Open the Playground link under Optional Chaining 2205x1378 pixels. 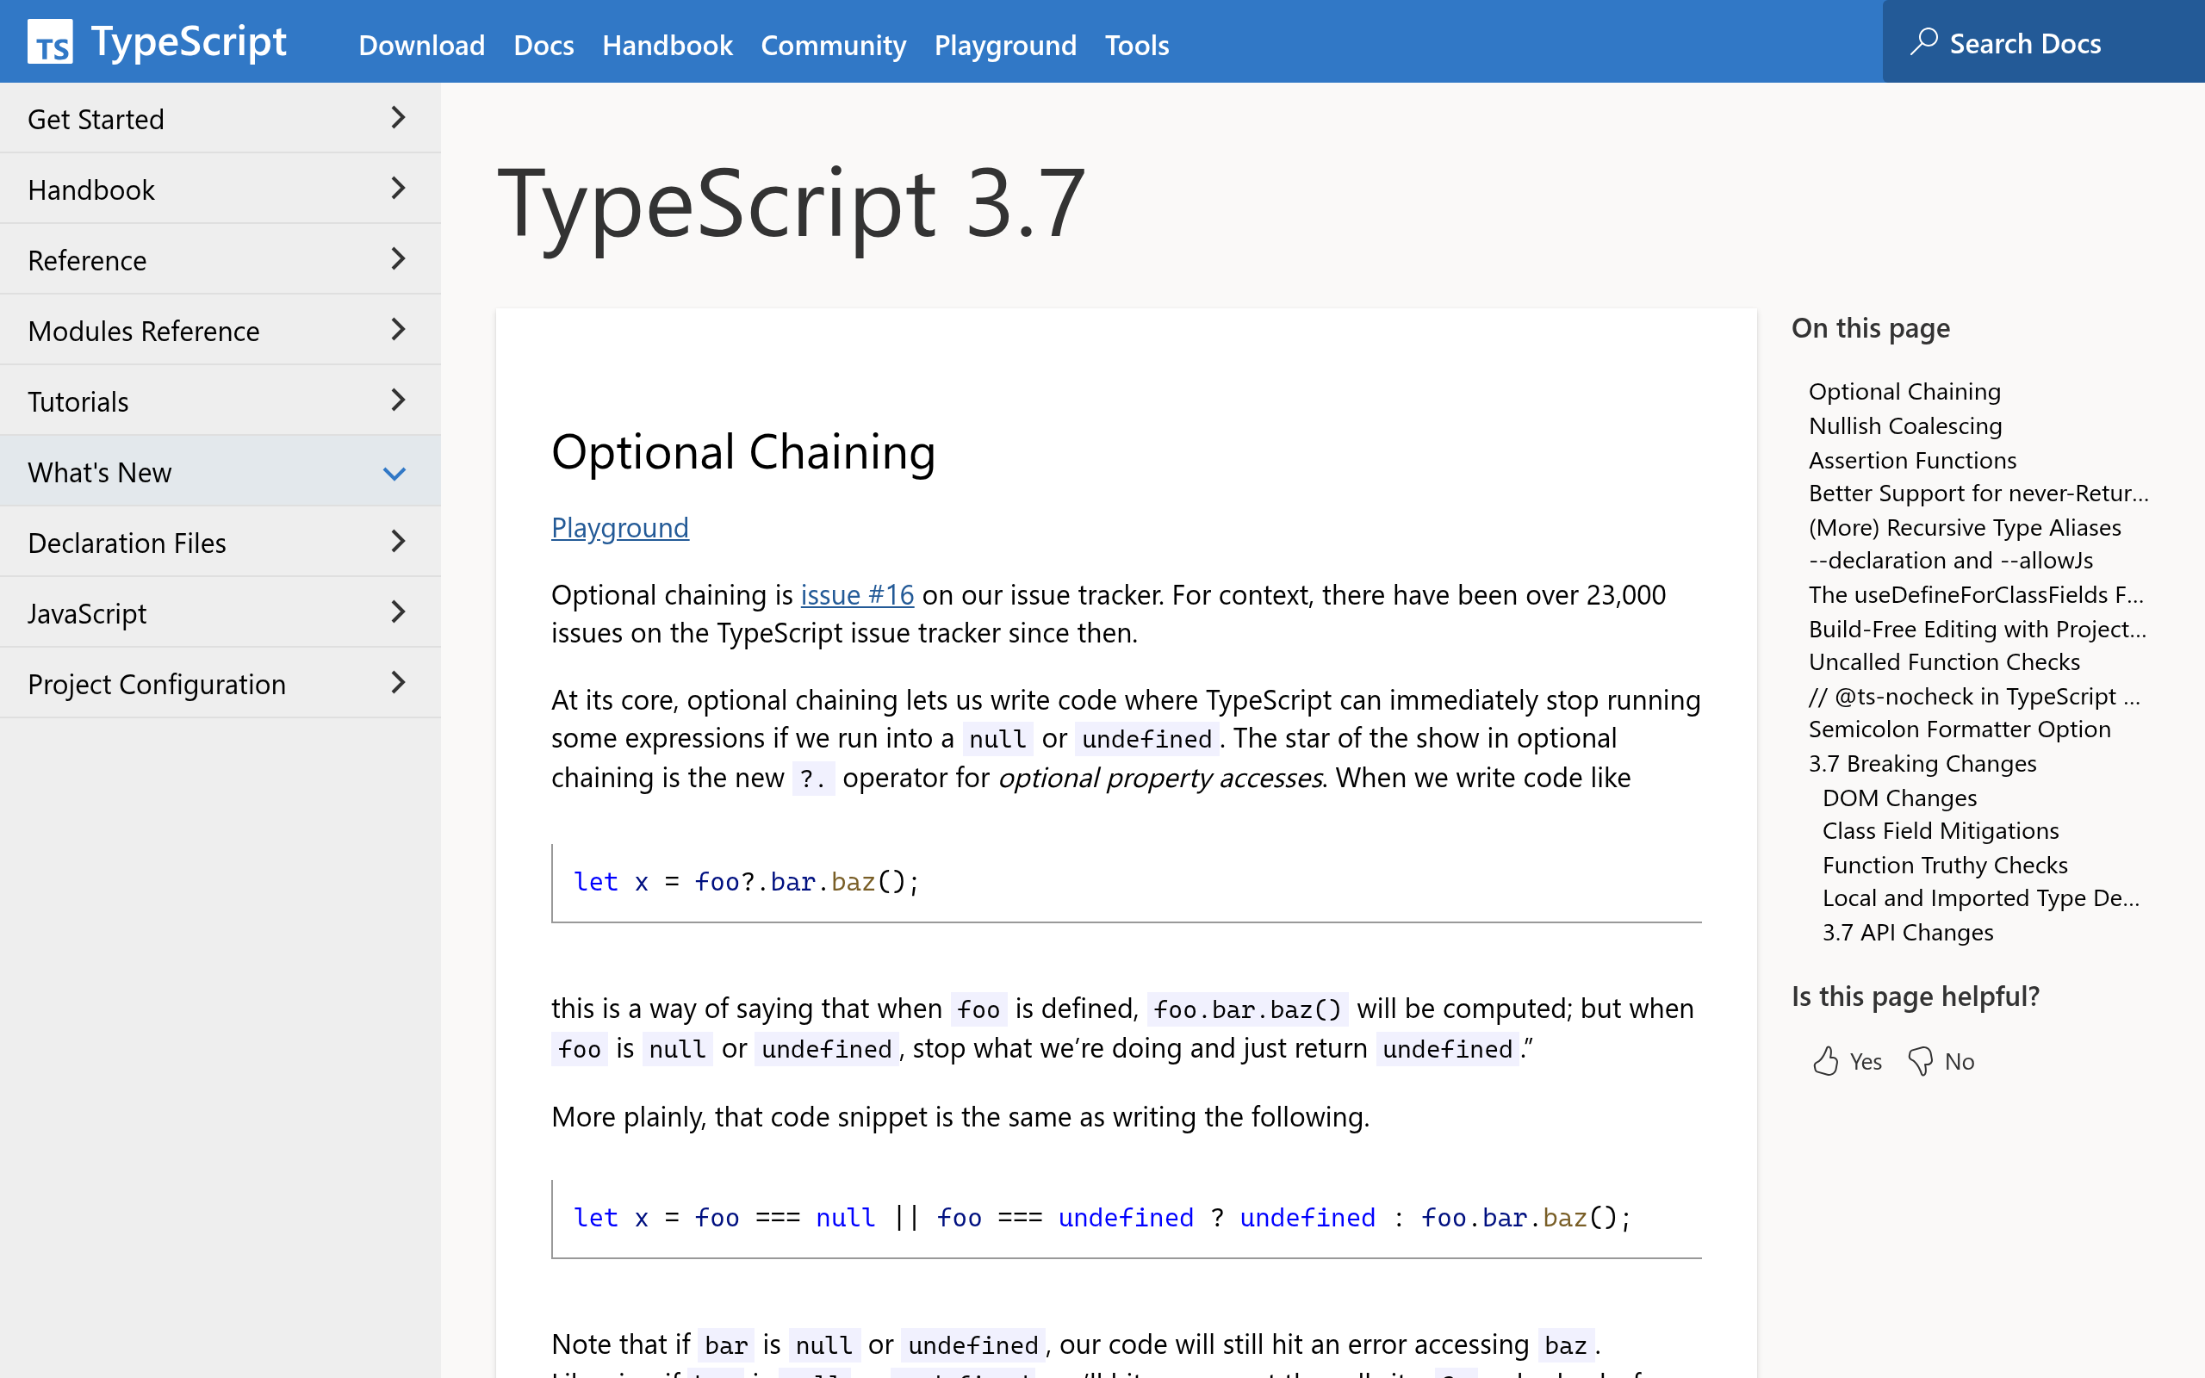click(619, 528)
